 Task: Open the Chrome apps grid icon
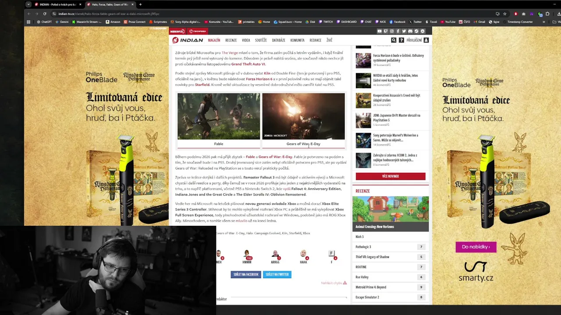(x=29, y=22)
